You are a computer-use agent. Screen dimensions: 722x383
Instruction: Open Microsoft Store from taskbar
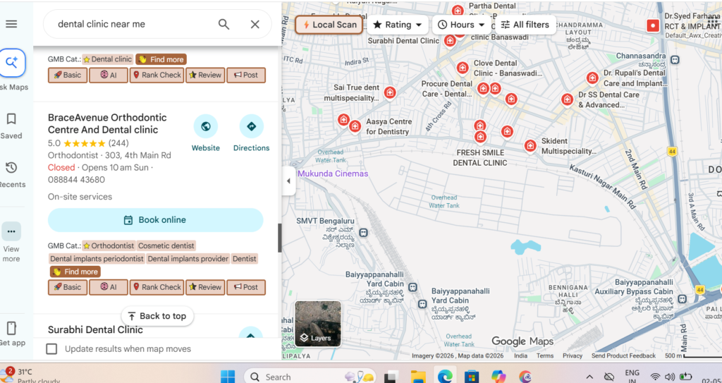[x=472, y=377]
